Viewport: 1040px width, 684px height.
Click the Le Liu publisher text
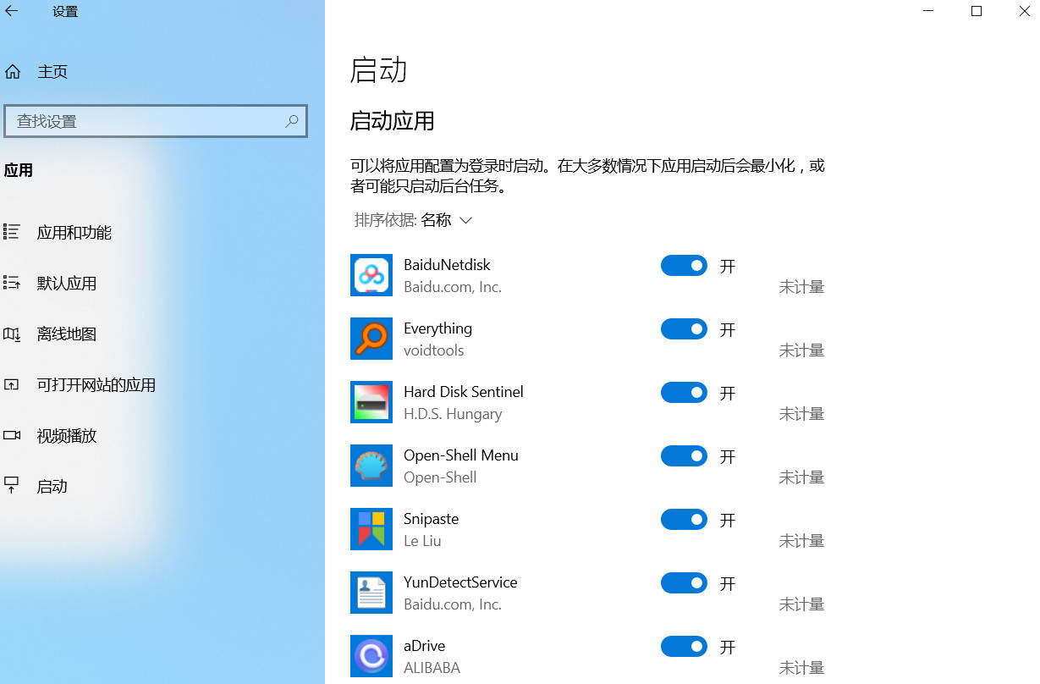422,541
